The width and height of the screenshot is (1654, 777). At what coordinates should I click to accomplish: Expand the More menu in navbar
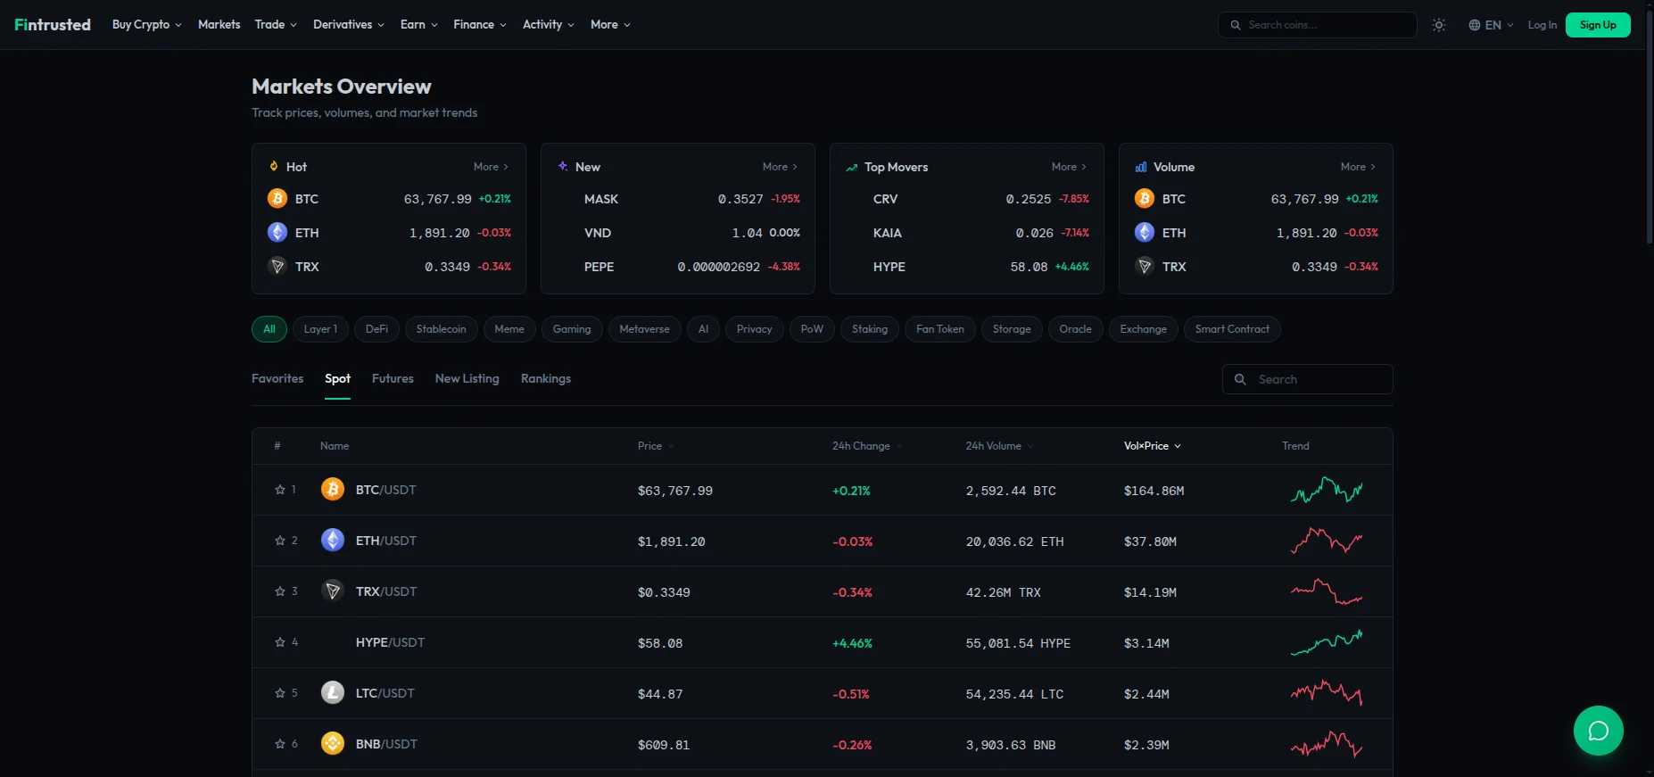pyautogui.click(x=611, y=25)
